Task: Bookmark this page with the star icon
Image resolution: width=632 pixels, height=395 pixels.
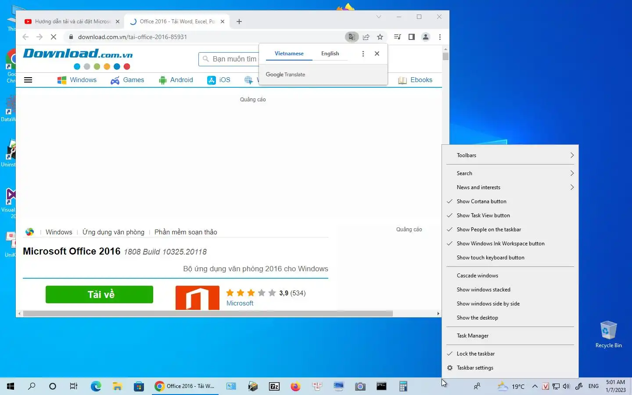Action: (x=380, y=37)
